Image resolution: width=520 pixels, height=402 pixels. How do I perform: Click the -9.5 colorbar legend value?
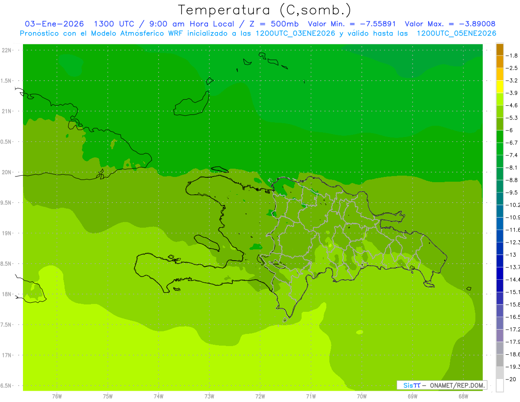tap(513, 193)
